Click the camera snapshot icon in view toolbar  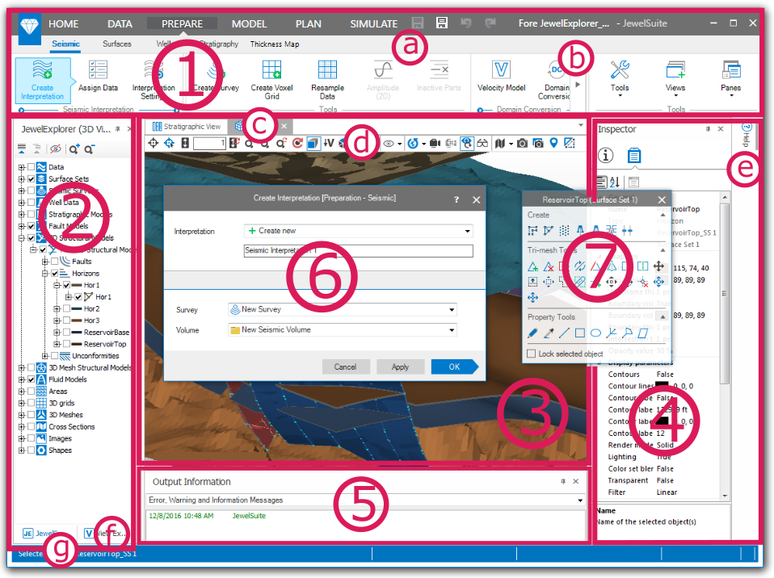[523, 143]
